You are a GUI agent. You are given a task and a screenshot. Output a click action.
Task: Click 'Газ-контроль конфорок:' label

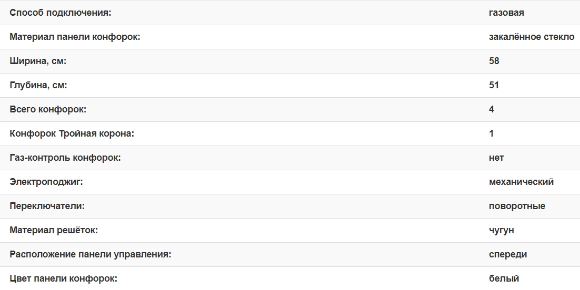(x=65, y=158)
